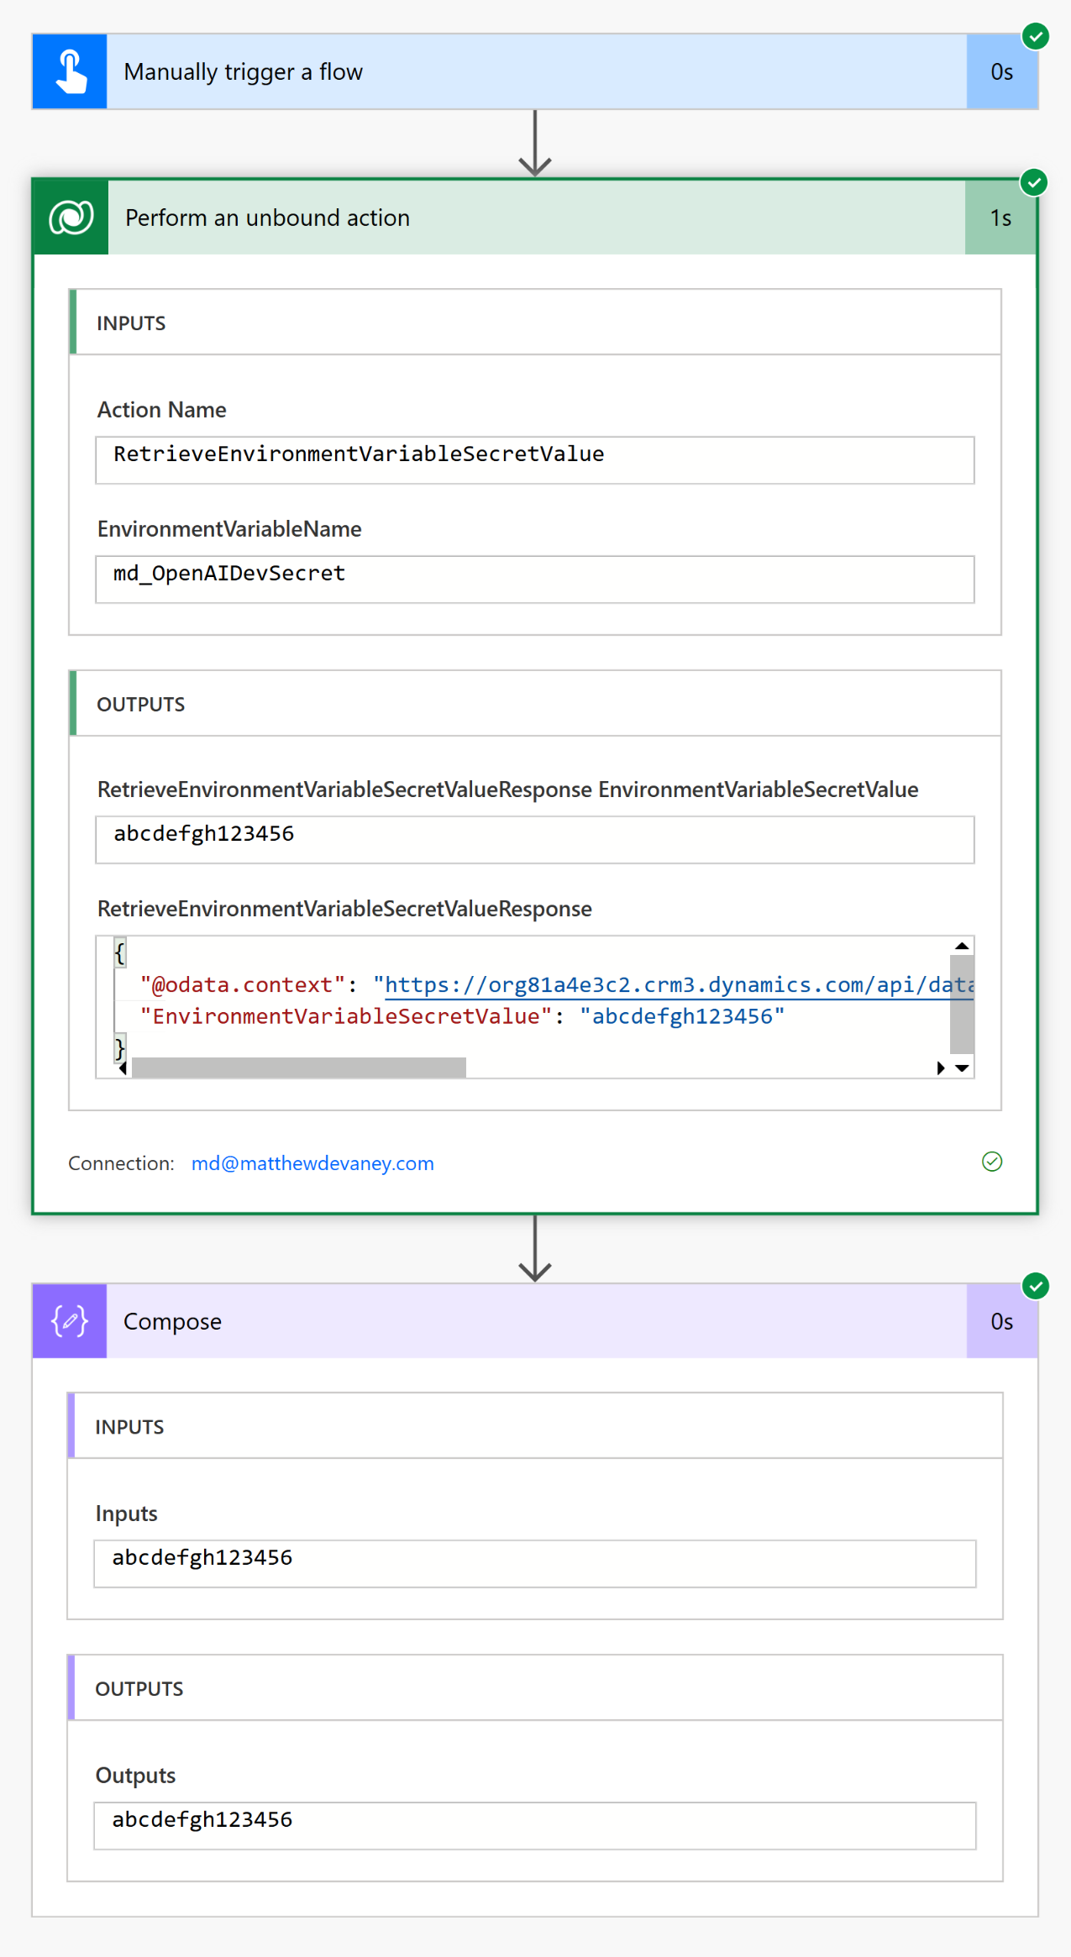The image size is (1071, 1957).
Task: Click unbound action success checkmark badge
Action: tap(1034, 182)
